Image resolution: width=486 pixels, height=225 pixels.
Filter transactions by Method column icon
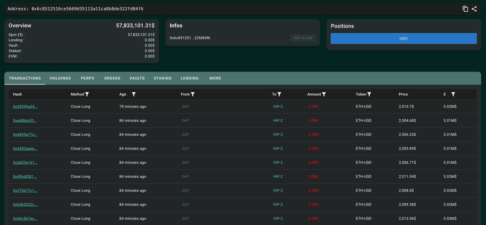point(87,94)
